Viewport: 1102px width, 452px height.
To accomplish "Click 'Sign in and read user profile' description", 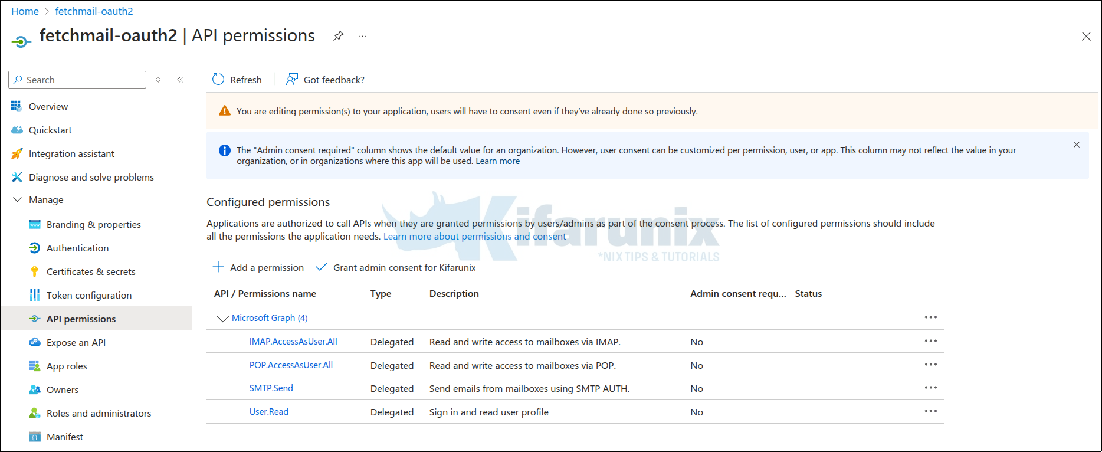I will [x=489, y=412].
